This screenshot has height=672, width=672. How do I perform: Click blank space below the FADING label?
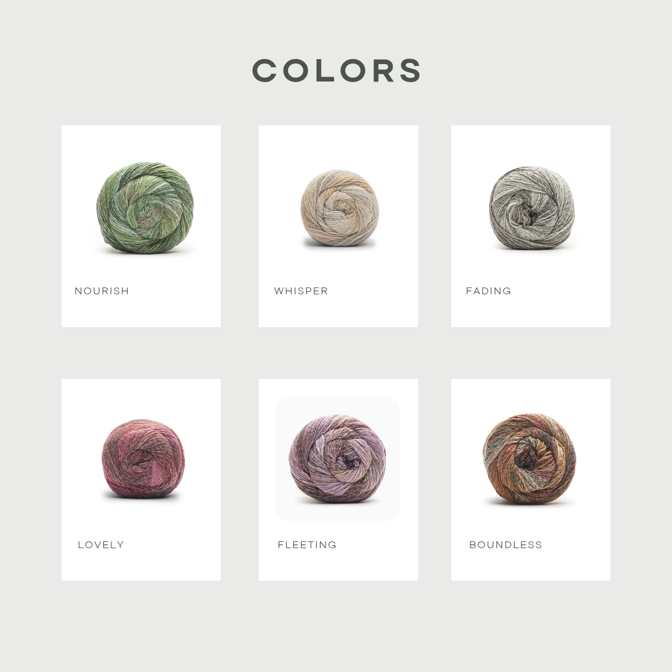tap(531, 312)
